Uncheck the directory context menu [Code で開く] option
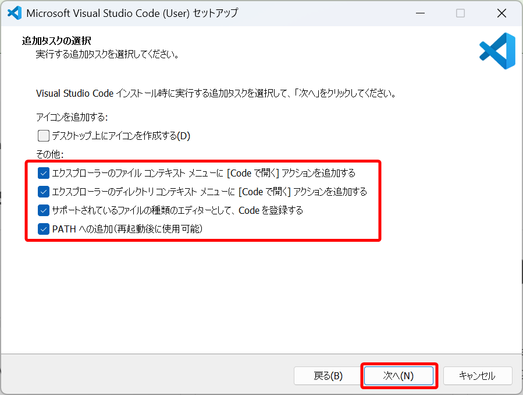Screen dimensions: 523x395 click(44, 192)
